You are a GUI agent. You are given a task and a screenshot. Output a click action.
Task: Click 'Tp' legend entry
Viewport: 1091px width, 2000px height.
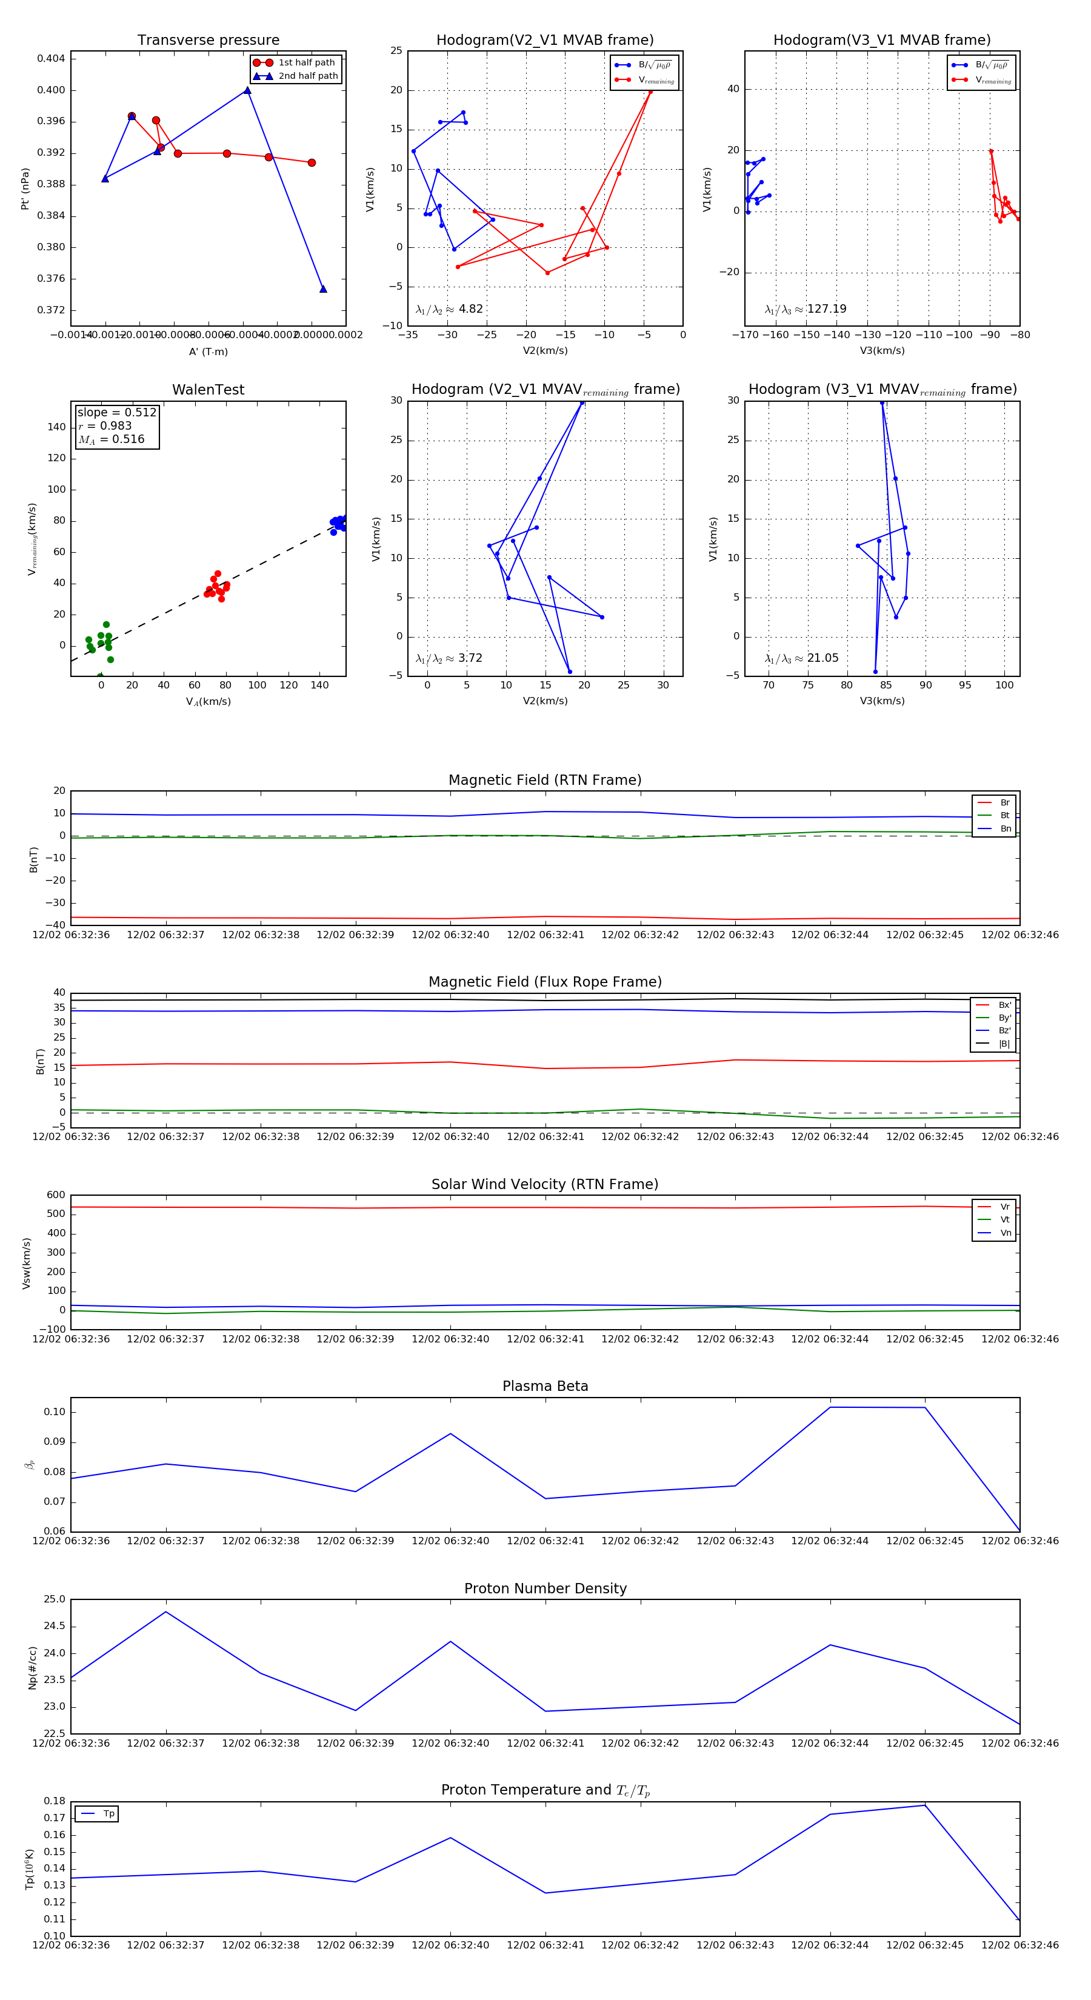point(98,1814)
